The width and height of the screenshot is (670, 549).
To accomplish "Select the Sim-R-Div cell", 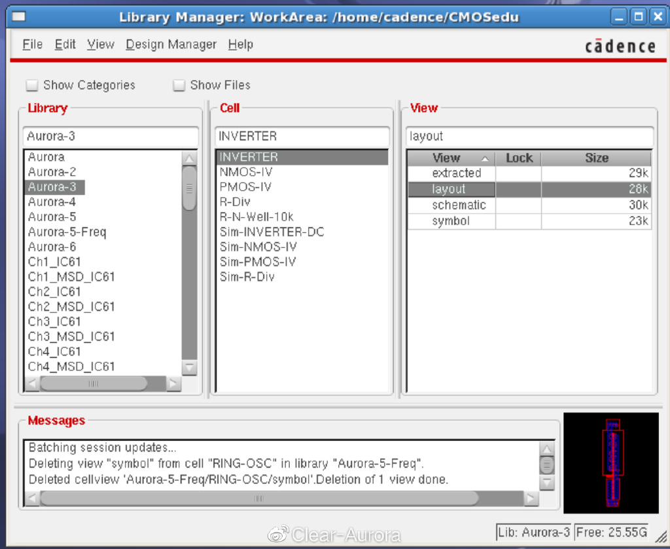I will [247, 277].
